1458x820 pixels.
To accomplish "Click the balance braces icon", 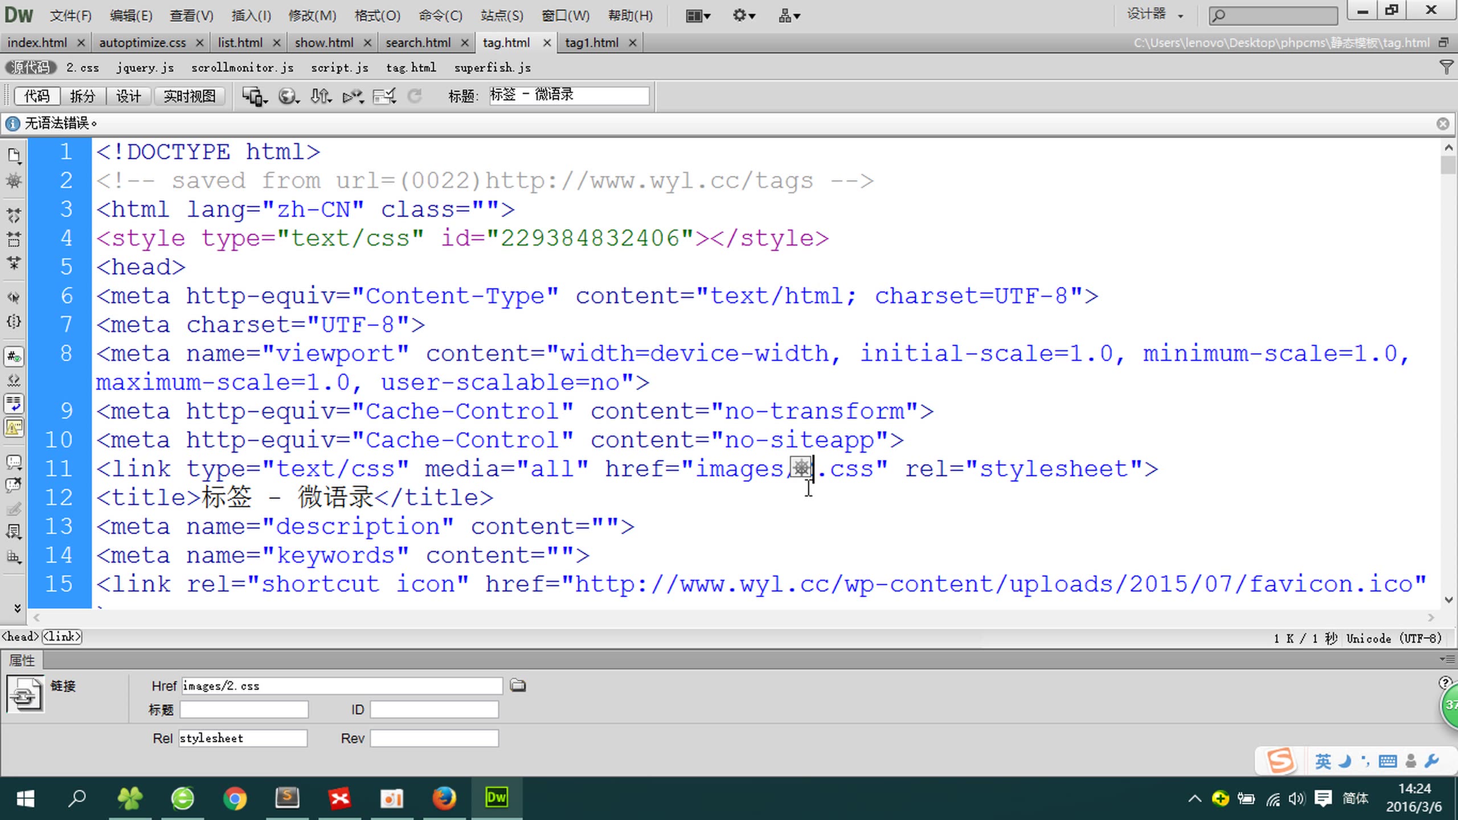I will coord(14,322).
